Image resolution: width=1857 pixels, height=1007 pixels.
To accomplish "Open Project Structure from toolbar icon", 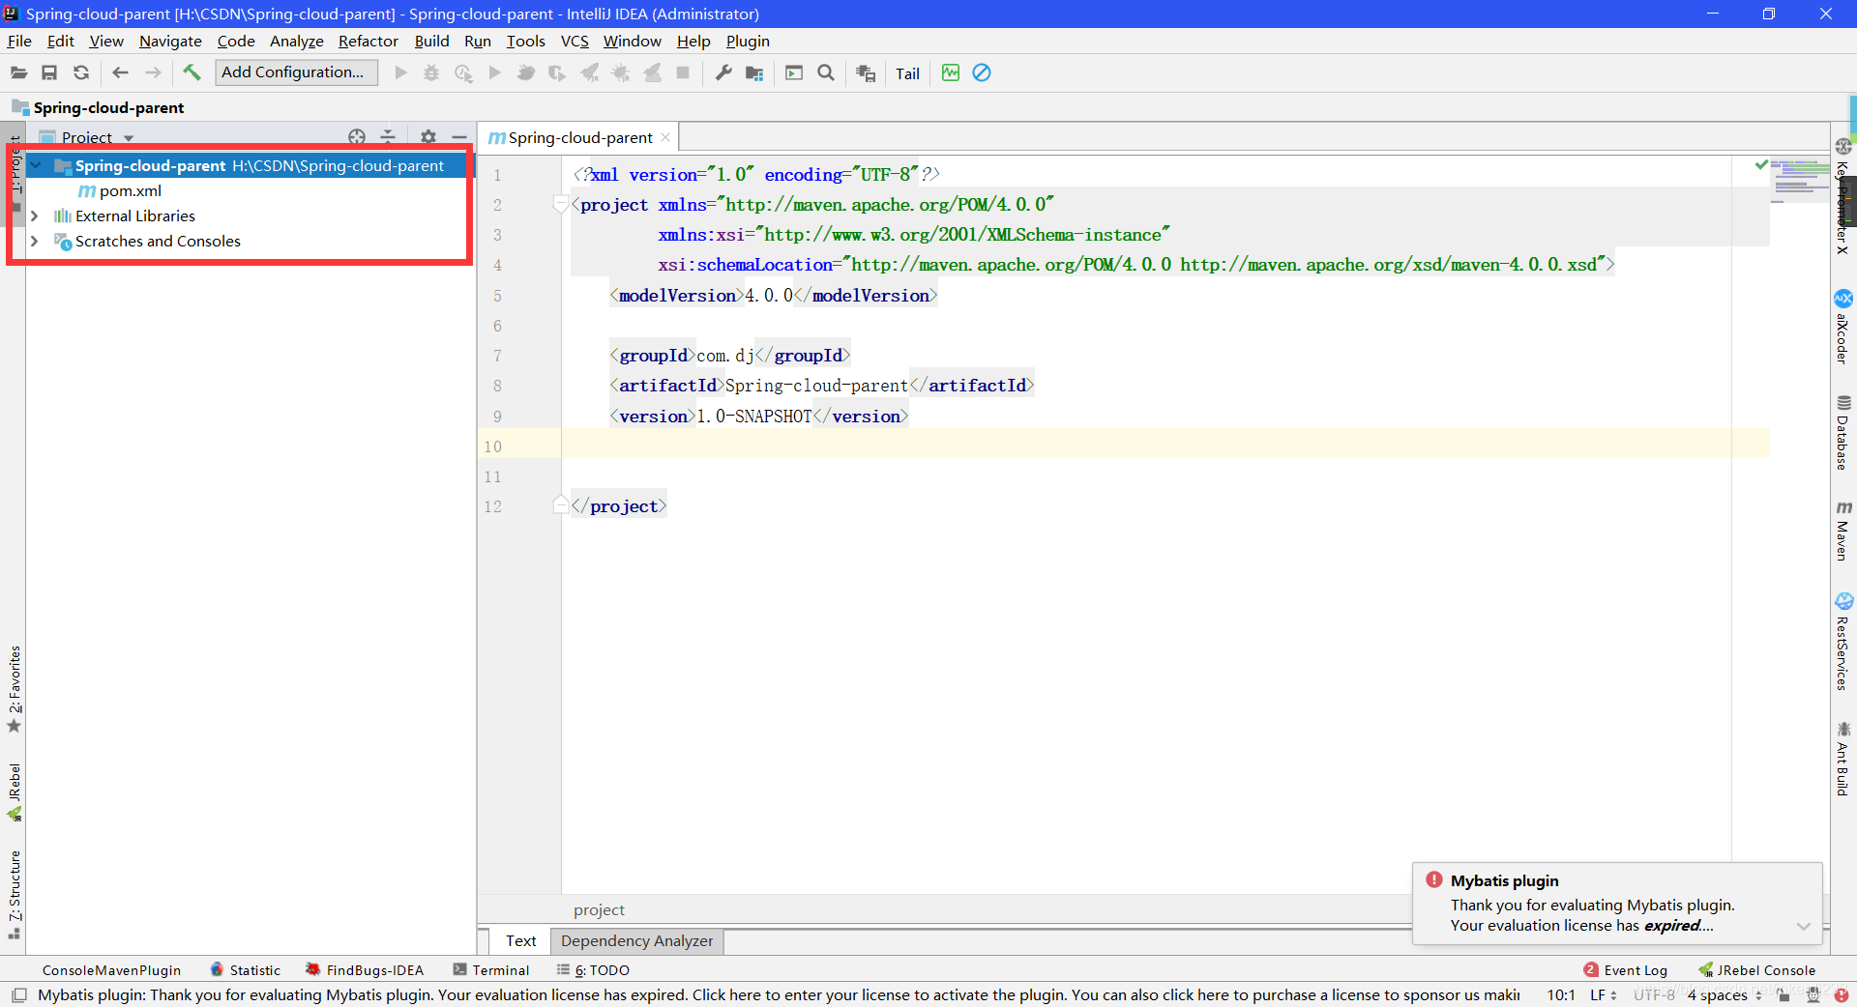I will coord(754,73).
